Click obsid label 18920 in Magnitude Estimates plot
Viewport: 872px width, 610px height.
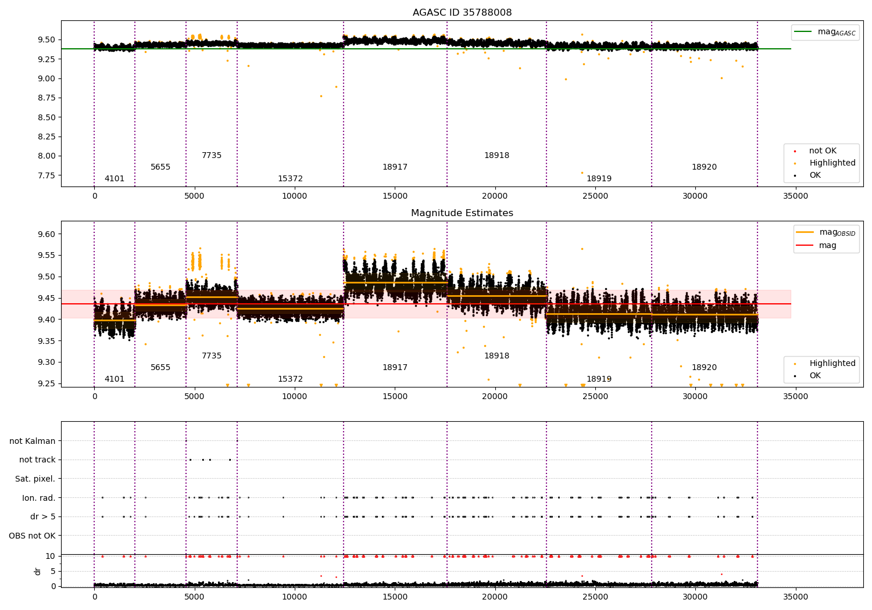coord(704,368)
